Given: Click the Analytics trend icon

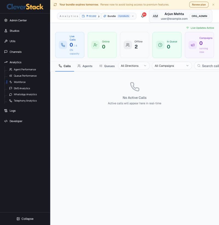Looking at the screenshot, I should coord(6,62).
